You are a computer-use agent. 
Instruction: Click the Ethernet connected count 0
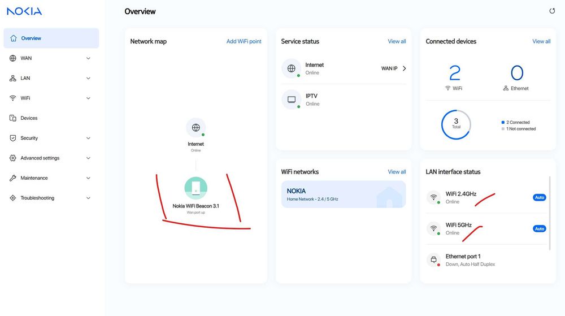517,73
